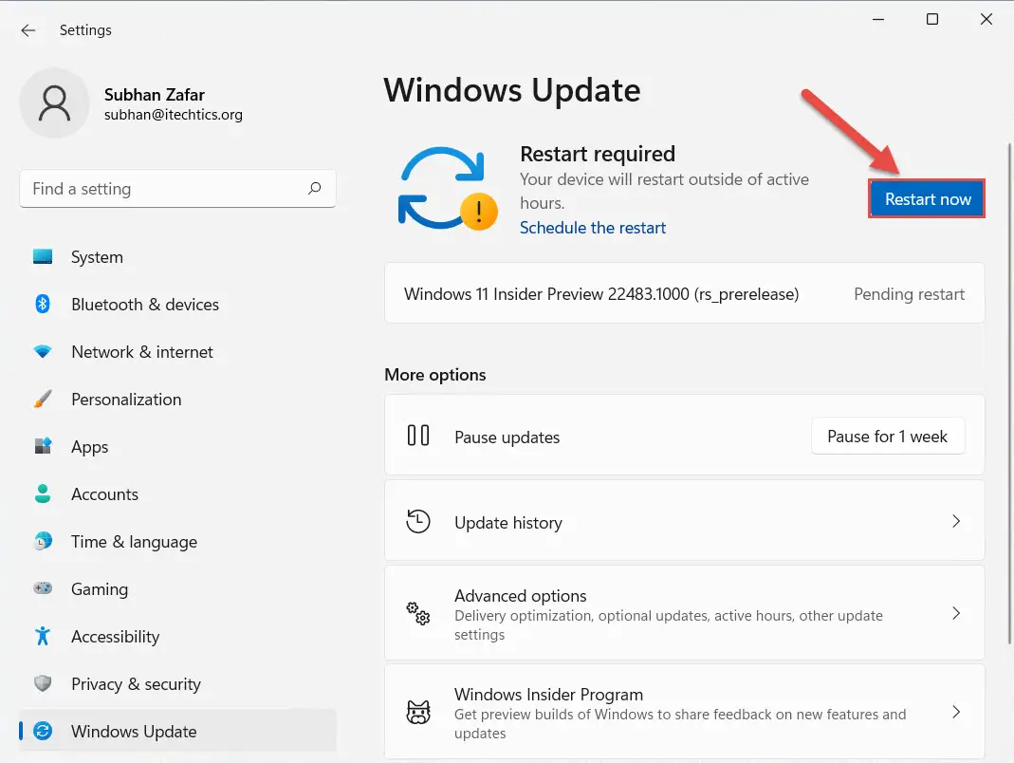Click Pause for 1 week
Image resolution: width=1014 pixels, height=763 pixels.
[x=887, y=437]
